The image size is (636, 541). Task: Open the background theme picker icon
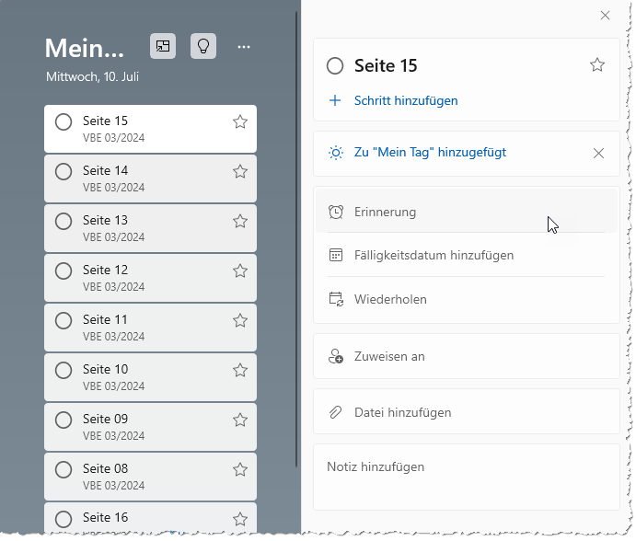[x=163, y=46]
